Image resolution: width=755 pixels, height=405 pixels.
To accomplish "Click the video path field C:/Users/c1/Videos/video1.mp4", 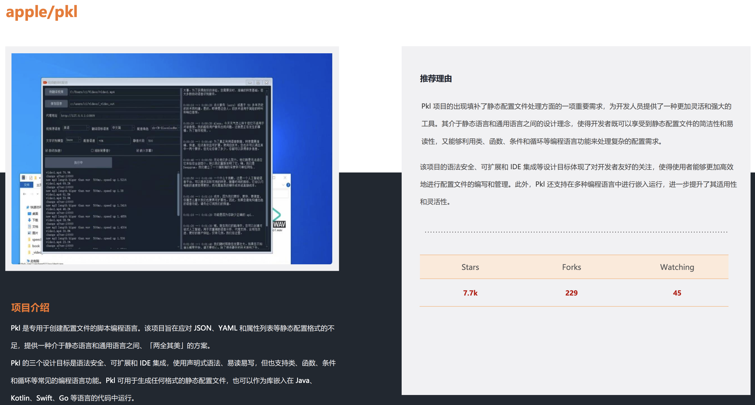I will pos(124,92).
